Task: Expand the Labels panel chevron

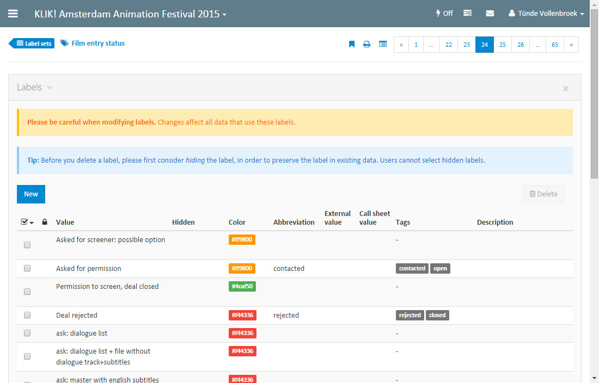Action: [50, 88]
